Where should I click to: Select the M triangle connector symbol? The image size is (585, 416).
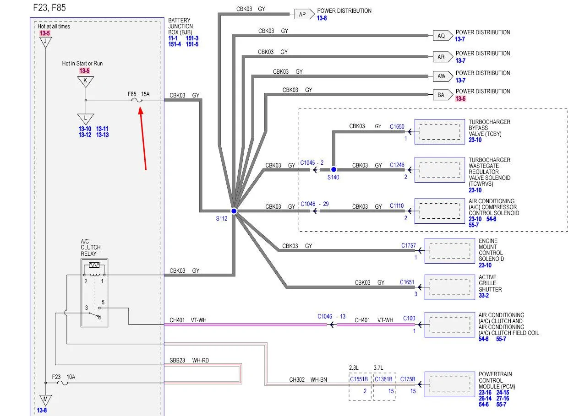pyautogui.click(x=45, y=400)
